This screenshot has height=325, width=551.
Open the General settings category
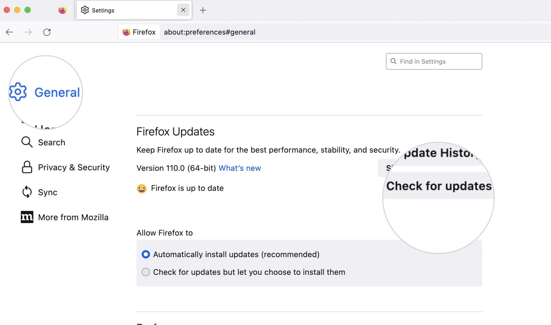coord(45,92)
